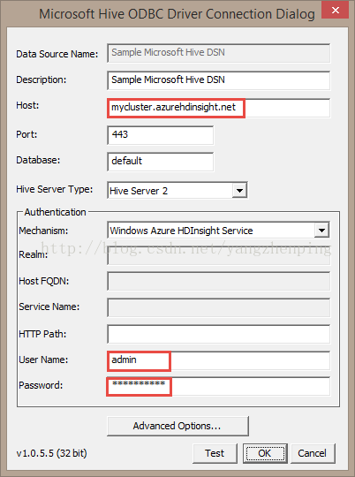The height and width of the screenshot is (477, 355).
Task: Focus the Description text field
Action: coord(218,80)
